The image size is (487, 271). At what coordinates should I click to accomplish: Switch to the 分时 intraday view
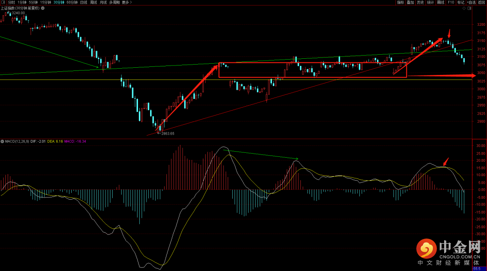(x=11, y=2)
